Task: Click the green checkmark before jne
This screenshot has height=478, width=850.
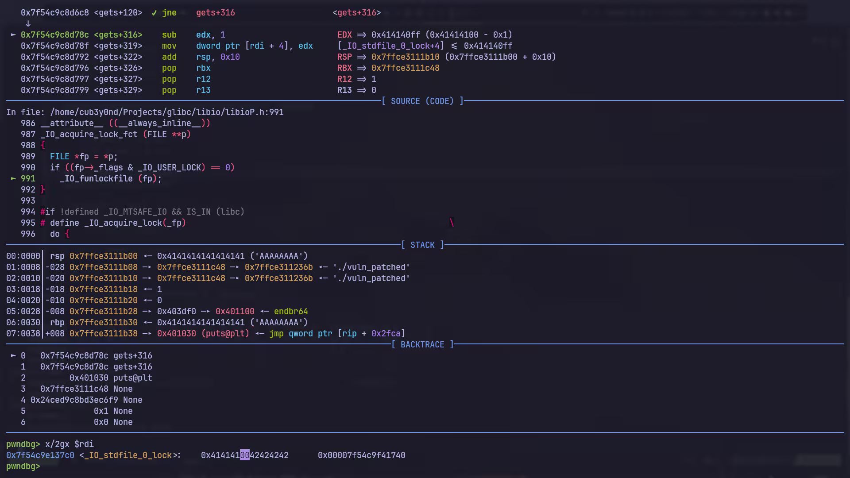Action: point(154,13)
